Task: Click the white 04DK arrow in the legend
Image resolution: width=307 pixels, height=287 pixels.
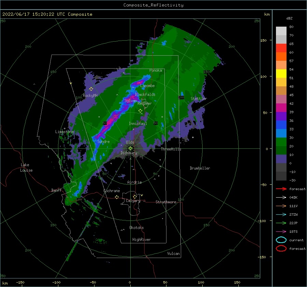Action: 281,198
